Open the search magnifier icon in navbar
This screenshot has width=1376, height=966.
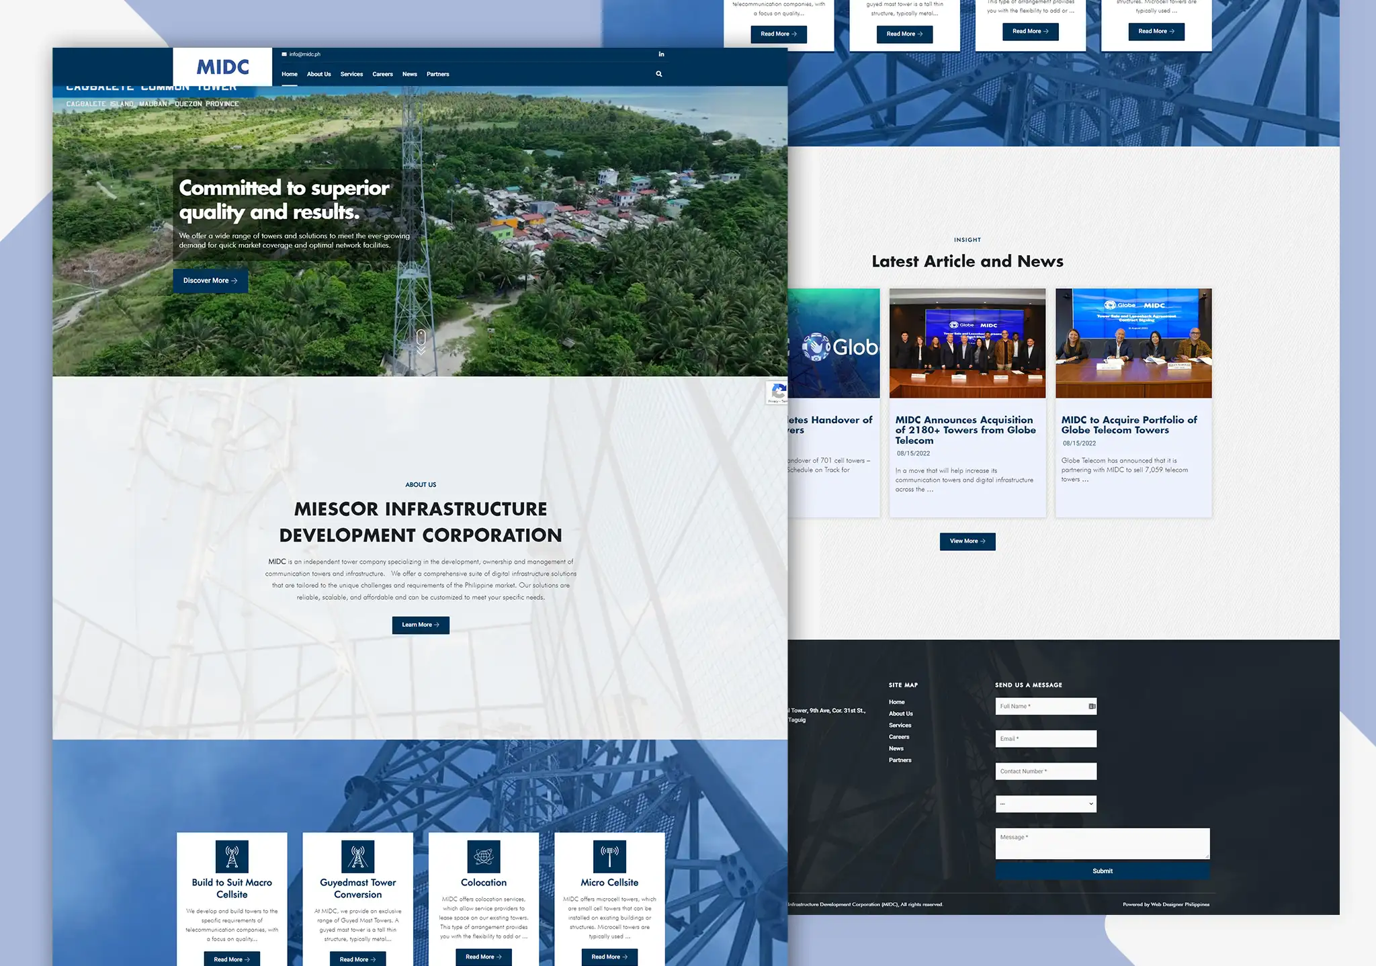(x=658, y=75)
